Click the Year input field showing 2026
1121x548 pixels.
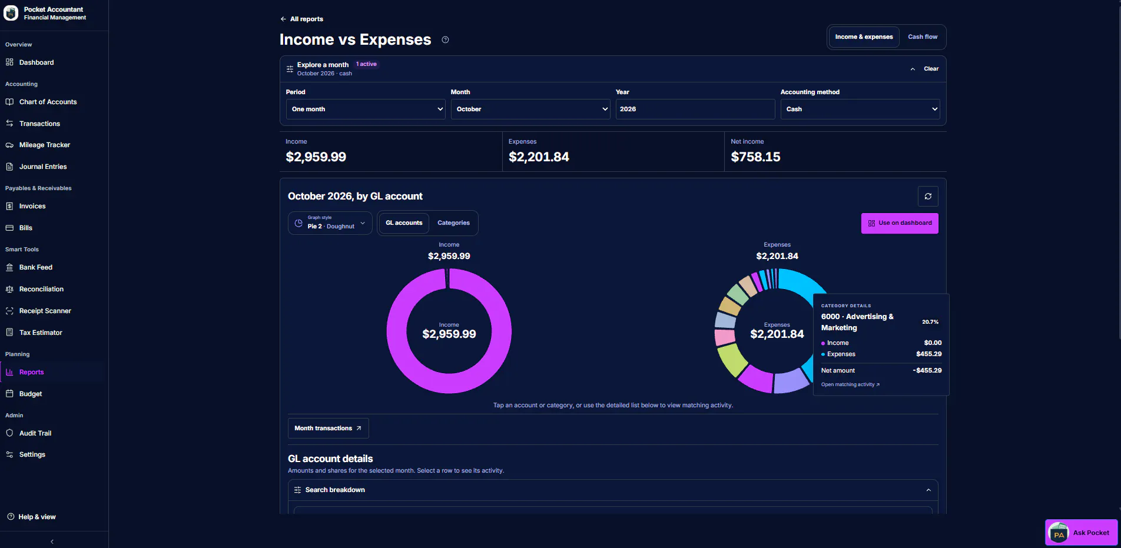695,109
